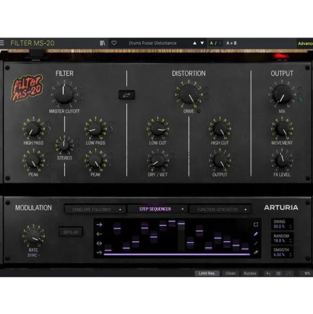Click the Random 18.8 % value
The image size is (313, 314).
click(x=279, y=241)
